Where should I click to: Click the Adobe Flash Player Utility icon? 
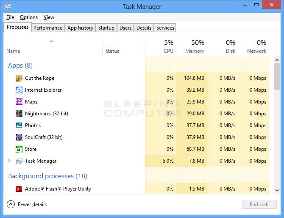pyautogui.click(x=19, y=189)
